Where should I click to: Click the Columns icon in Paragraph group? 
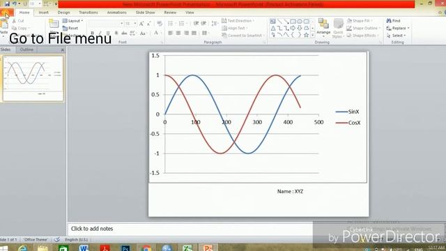(x=205, y=33)
